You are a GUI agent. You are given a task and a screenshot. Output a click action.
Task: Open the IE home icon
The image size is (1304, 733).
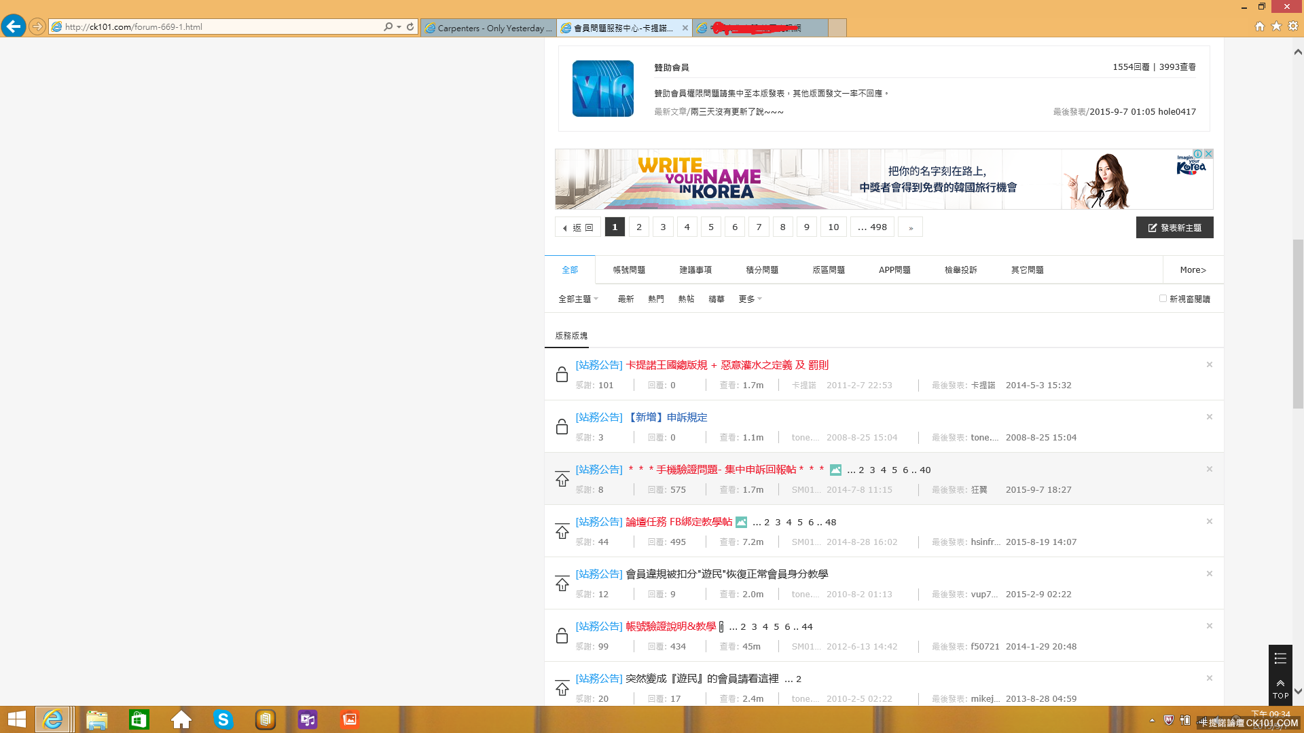point(1259,26)
